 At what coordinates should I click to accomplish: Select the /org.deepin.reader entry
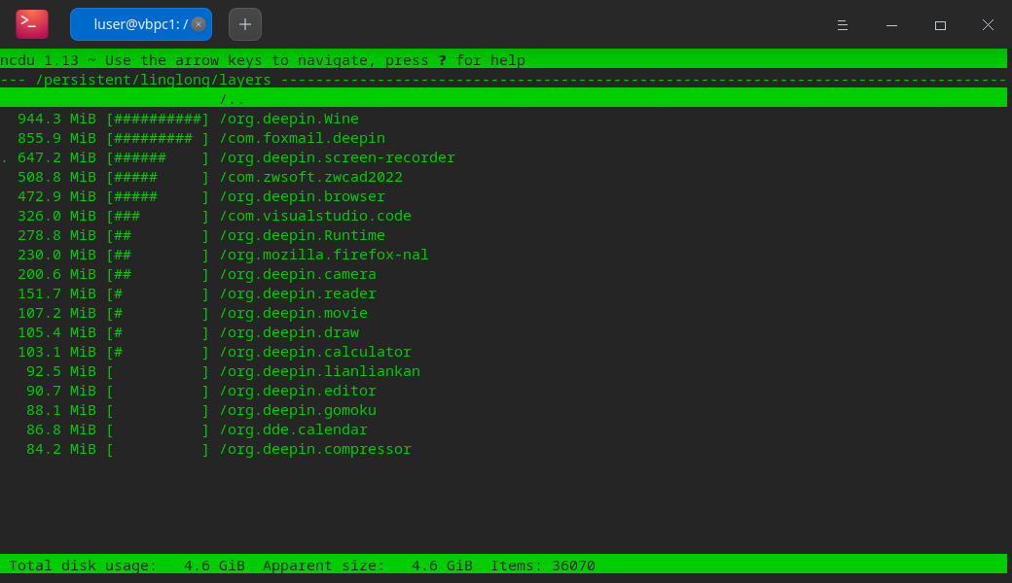298,293
